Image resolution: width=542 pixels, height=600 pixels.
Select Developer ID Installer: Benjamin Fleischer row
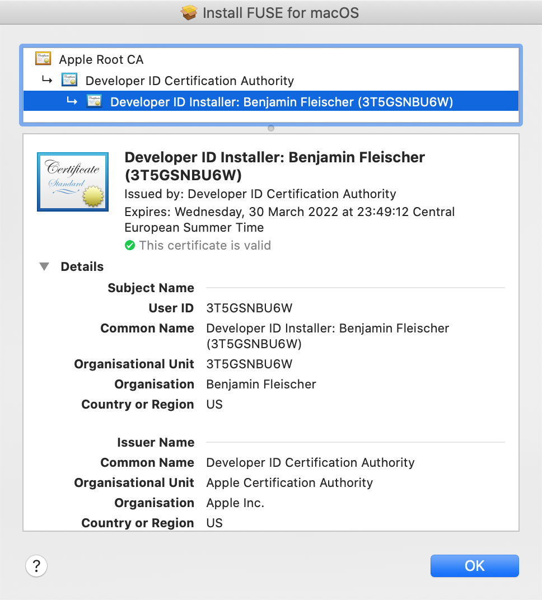(x=270, y=101)
